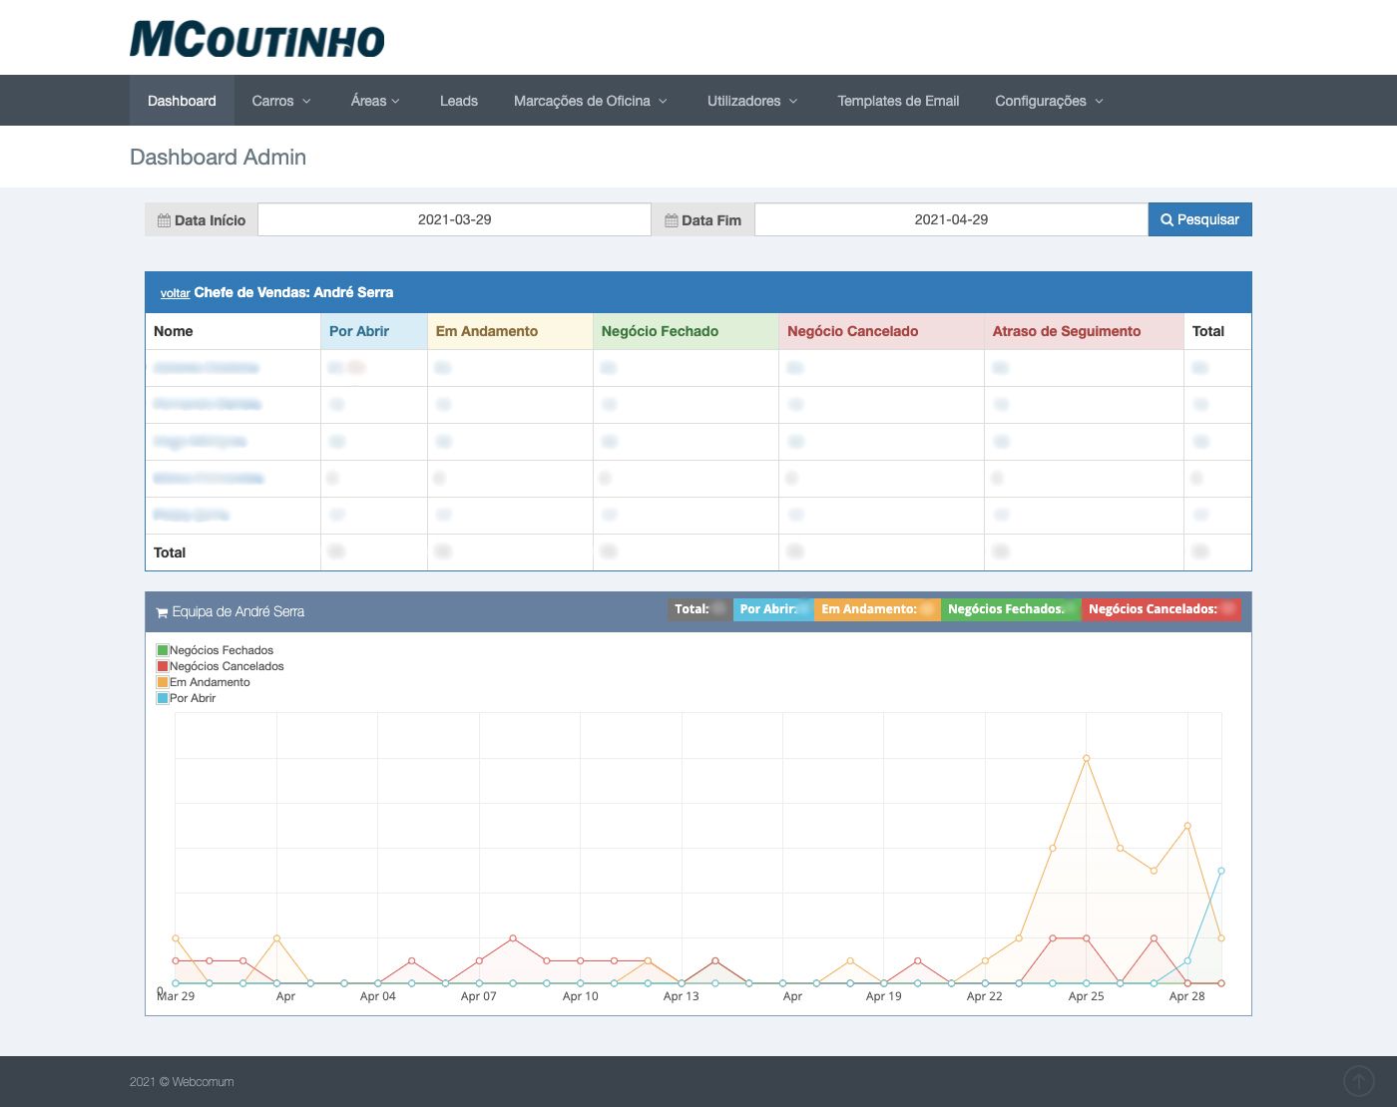This screenshot has width=1397, height=1107.
Task: Click the Data Fim calendar icon
Action: pos(672,220)
